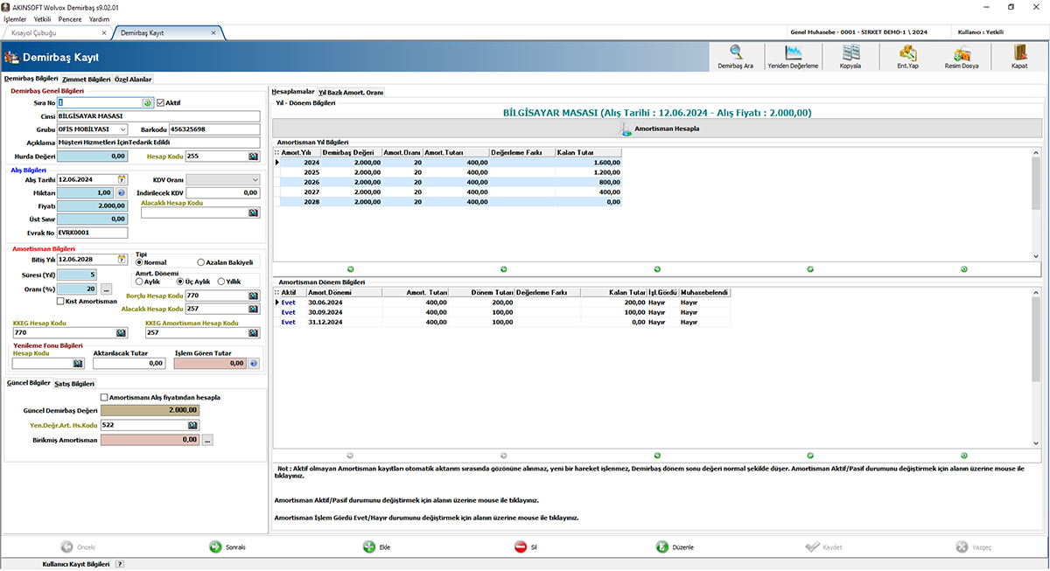Open ellipsis options next to Oranı (%)
This screenshot has height=571, width=1050.
[x=107, y=289]
